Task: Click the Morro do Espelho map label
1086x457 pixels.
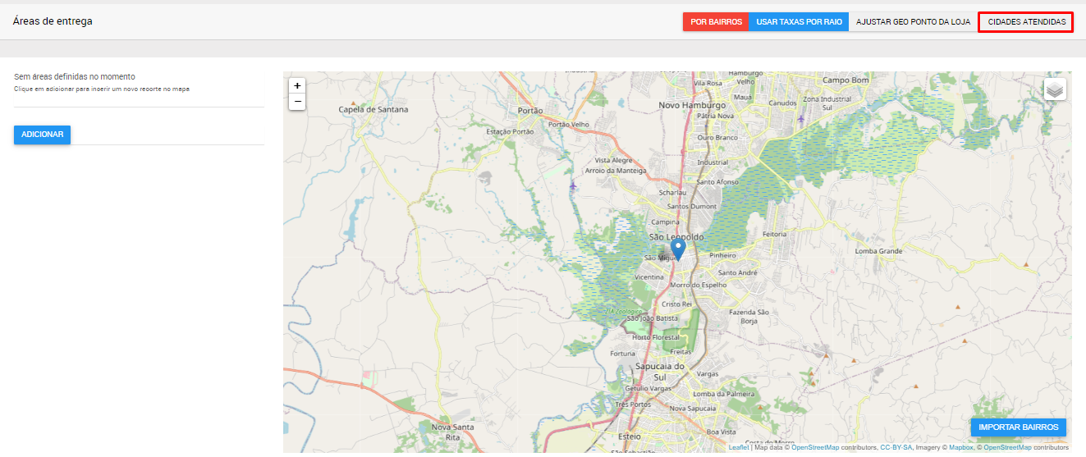Action: (x=699, y=285)
